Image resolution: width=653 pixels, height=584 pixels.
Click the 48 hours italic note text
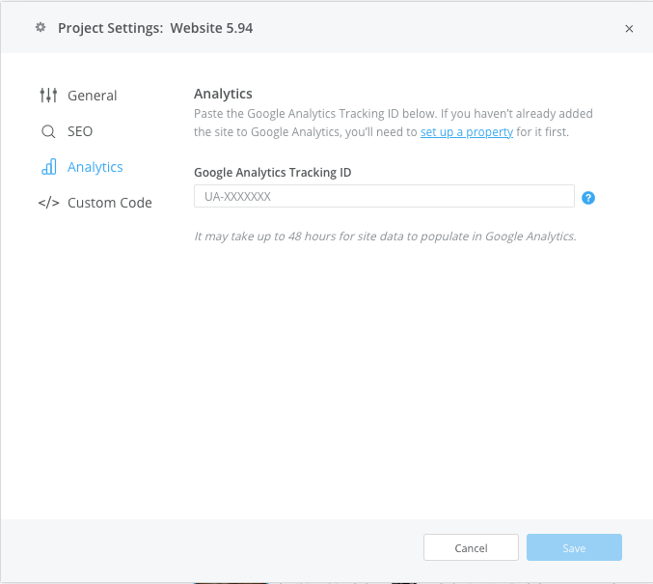pyautogui.click(x=385, y=236)
